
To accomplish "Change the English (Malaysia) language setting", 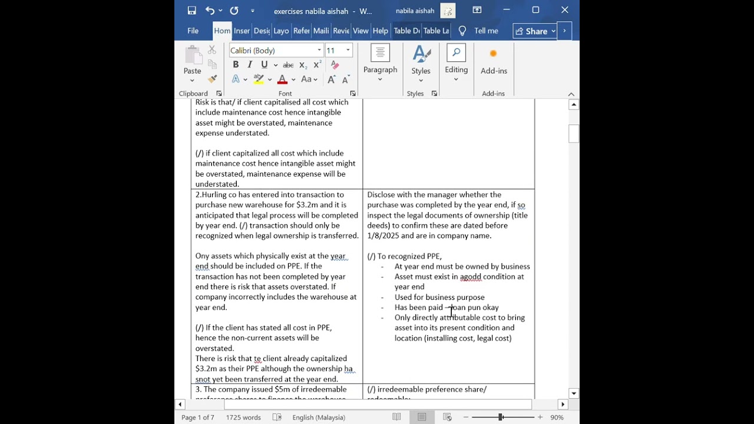I will (319, 418).
